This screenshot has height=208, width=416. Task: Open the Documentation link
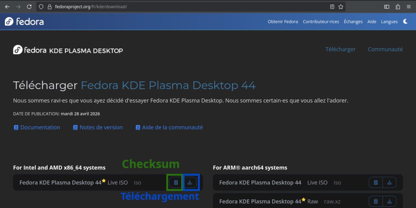tap(37, 127)
